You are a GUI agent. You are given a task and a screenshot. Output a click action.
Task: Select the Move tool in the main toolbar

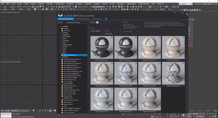[51, 7]
